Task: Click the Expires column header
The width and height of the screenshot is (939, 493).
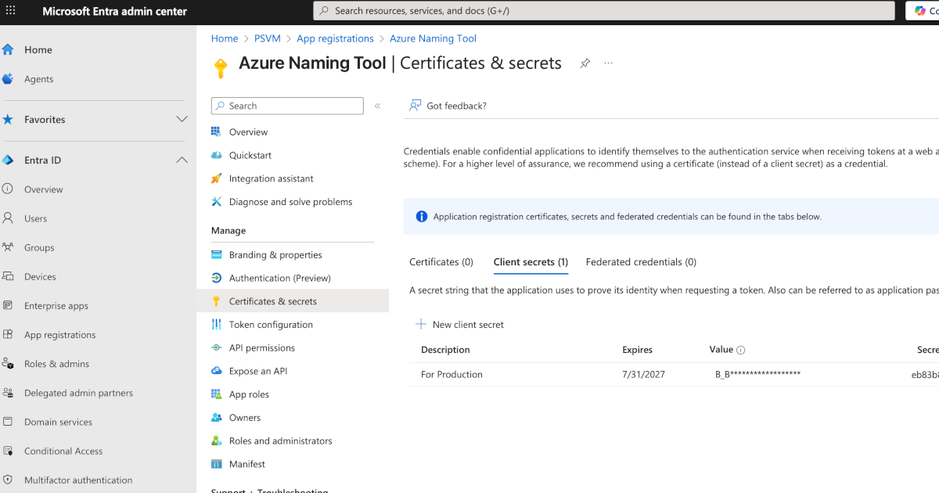Action: click(x=637, y=350)
